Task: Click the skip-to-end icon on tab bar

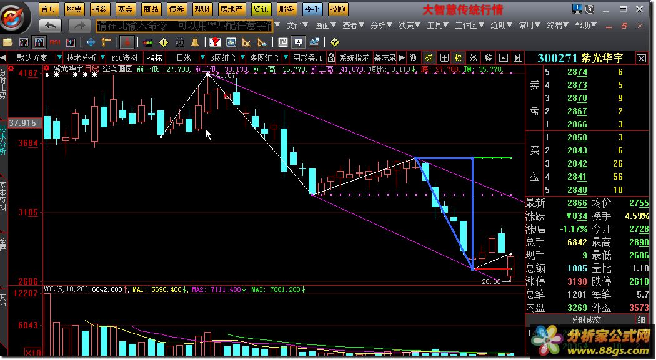Action: coord(518,57)
